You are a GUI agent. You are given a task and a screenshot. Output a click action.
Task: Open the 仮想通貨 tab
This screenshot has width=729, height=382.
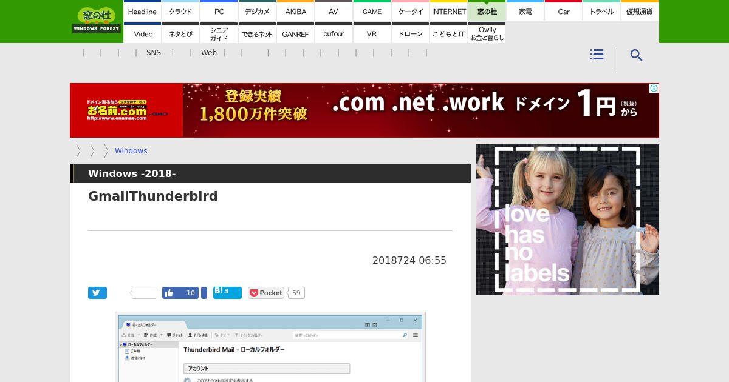(x=640, y=11)
